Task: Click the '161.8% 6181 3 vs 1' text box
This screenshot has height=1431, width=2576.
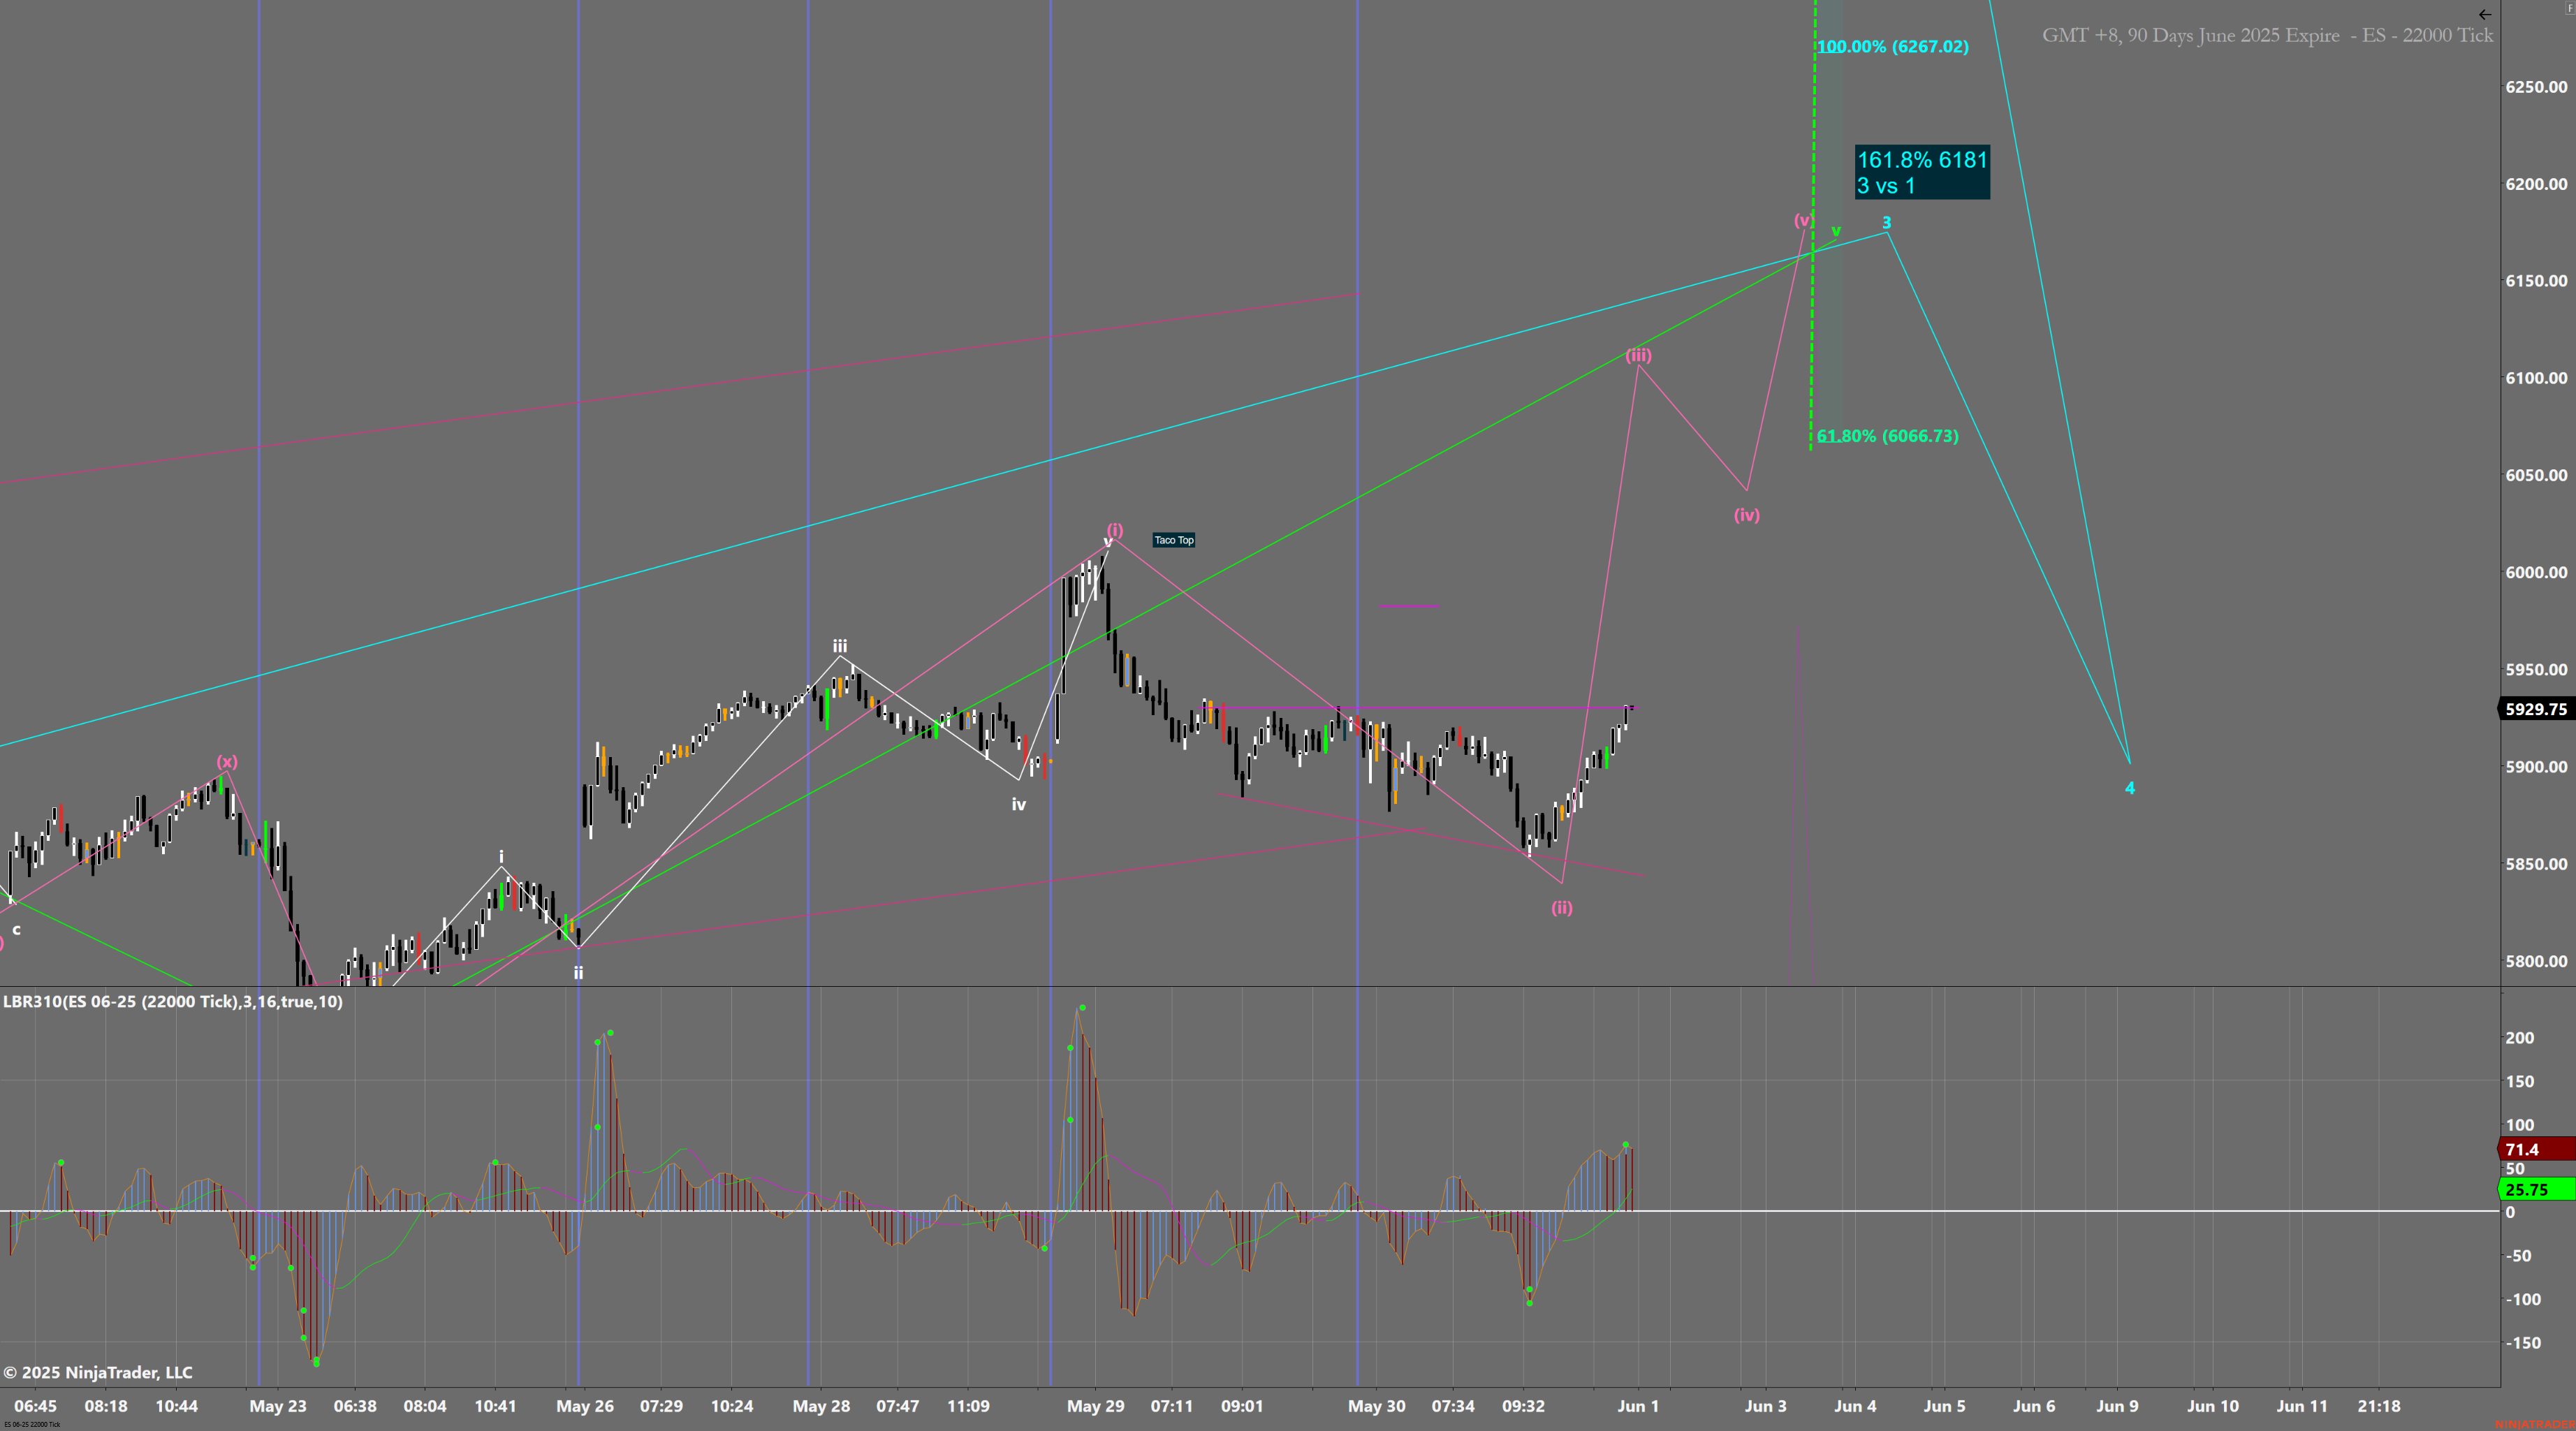Action: pyautogui.click(x=1922, y=172)
